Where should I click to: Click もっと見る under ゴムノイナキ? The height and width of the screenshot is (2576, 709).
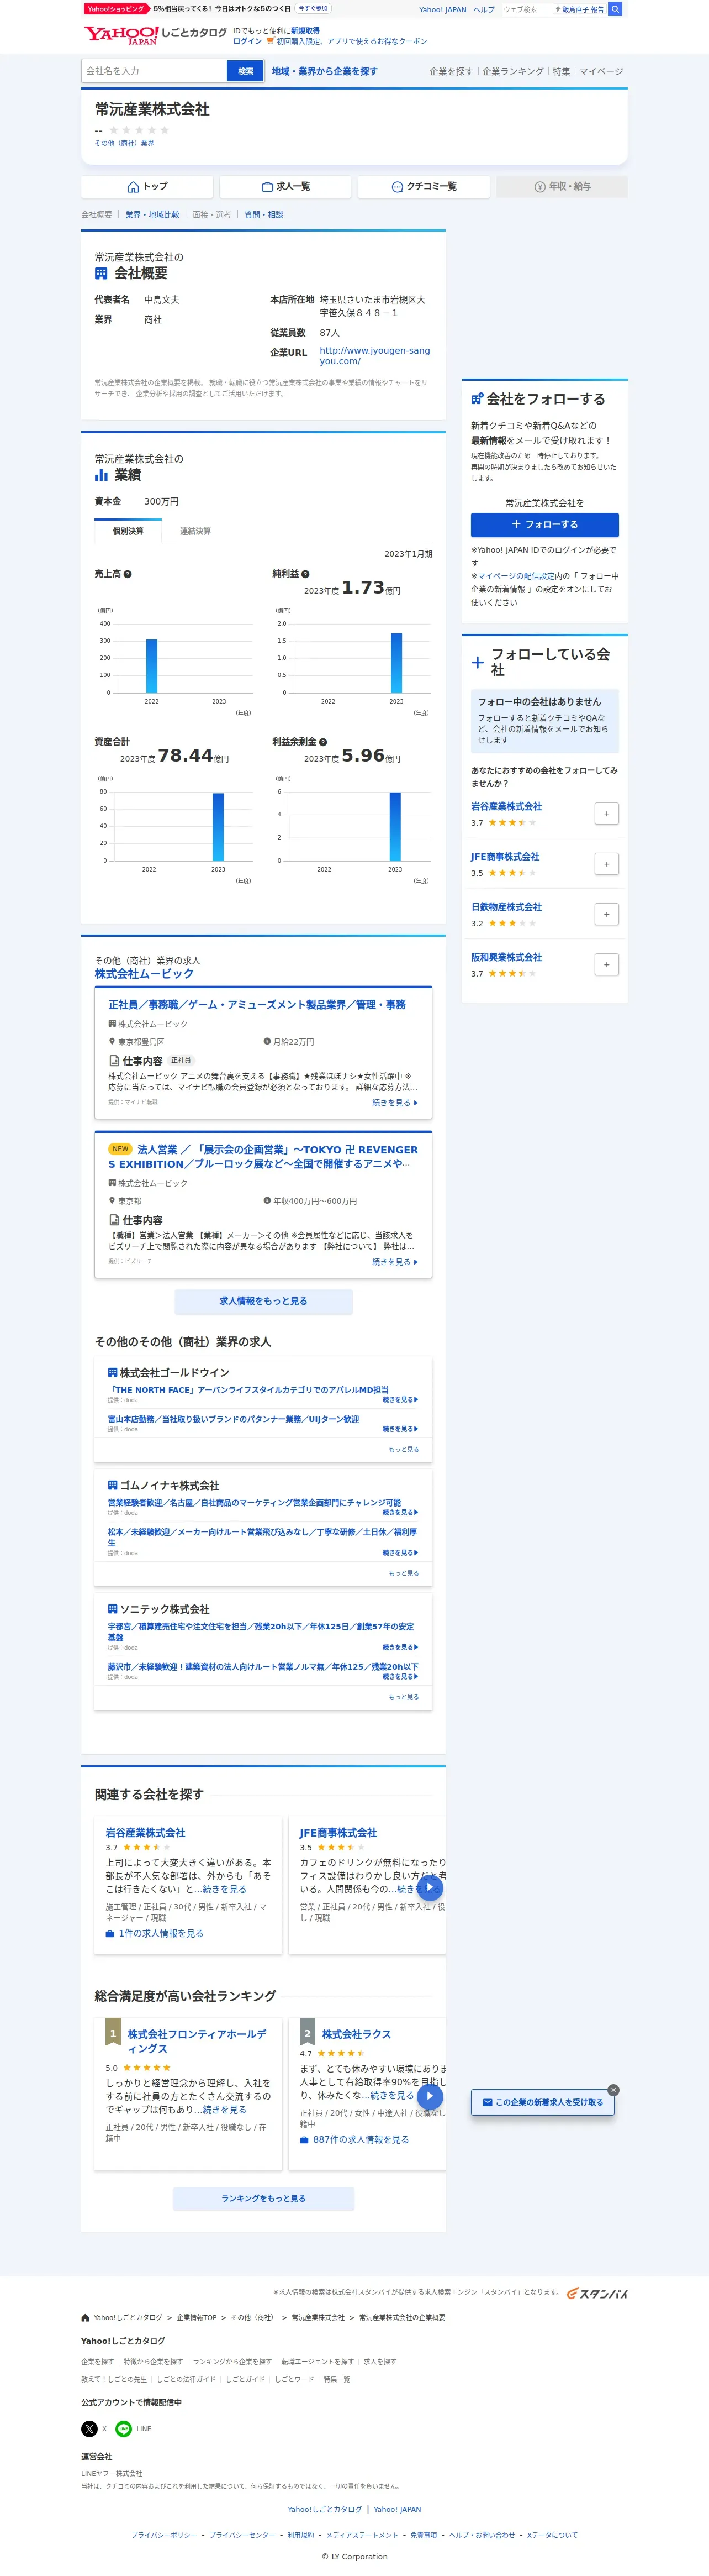pyautogui.click(x=404, y=1573)
